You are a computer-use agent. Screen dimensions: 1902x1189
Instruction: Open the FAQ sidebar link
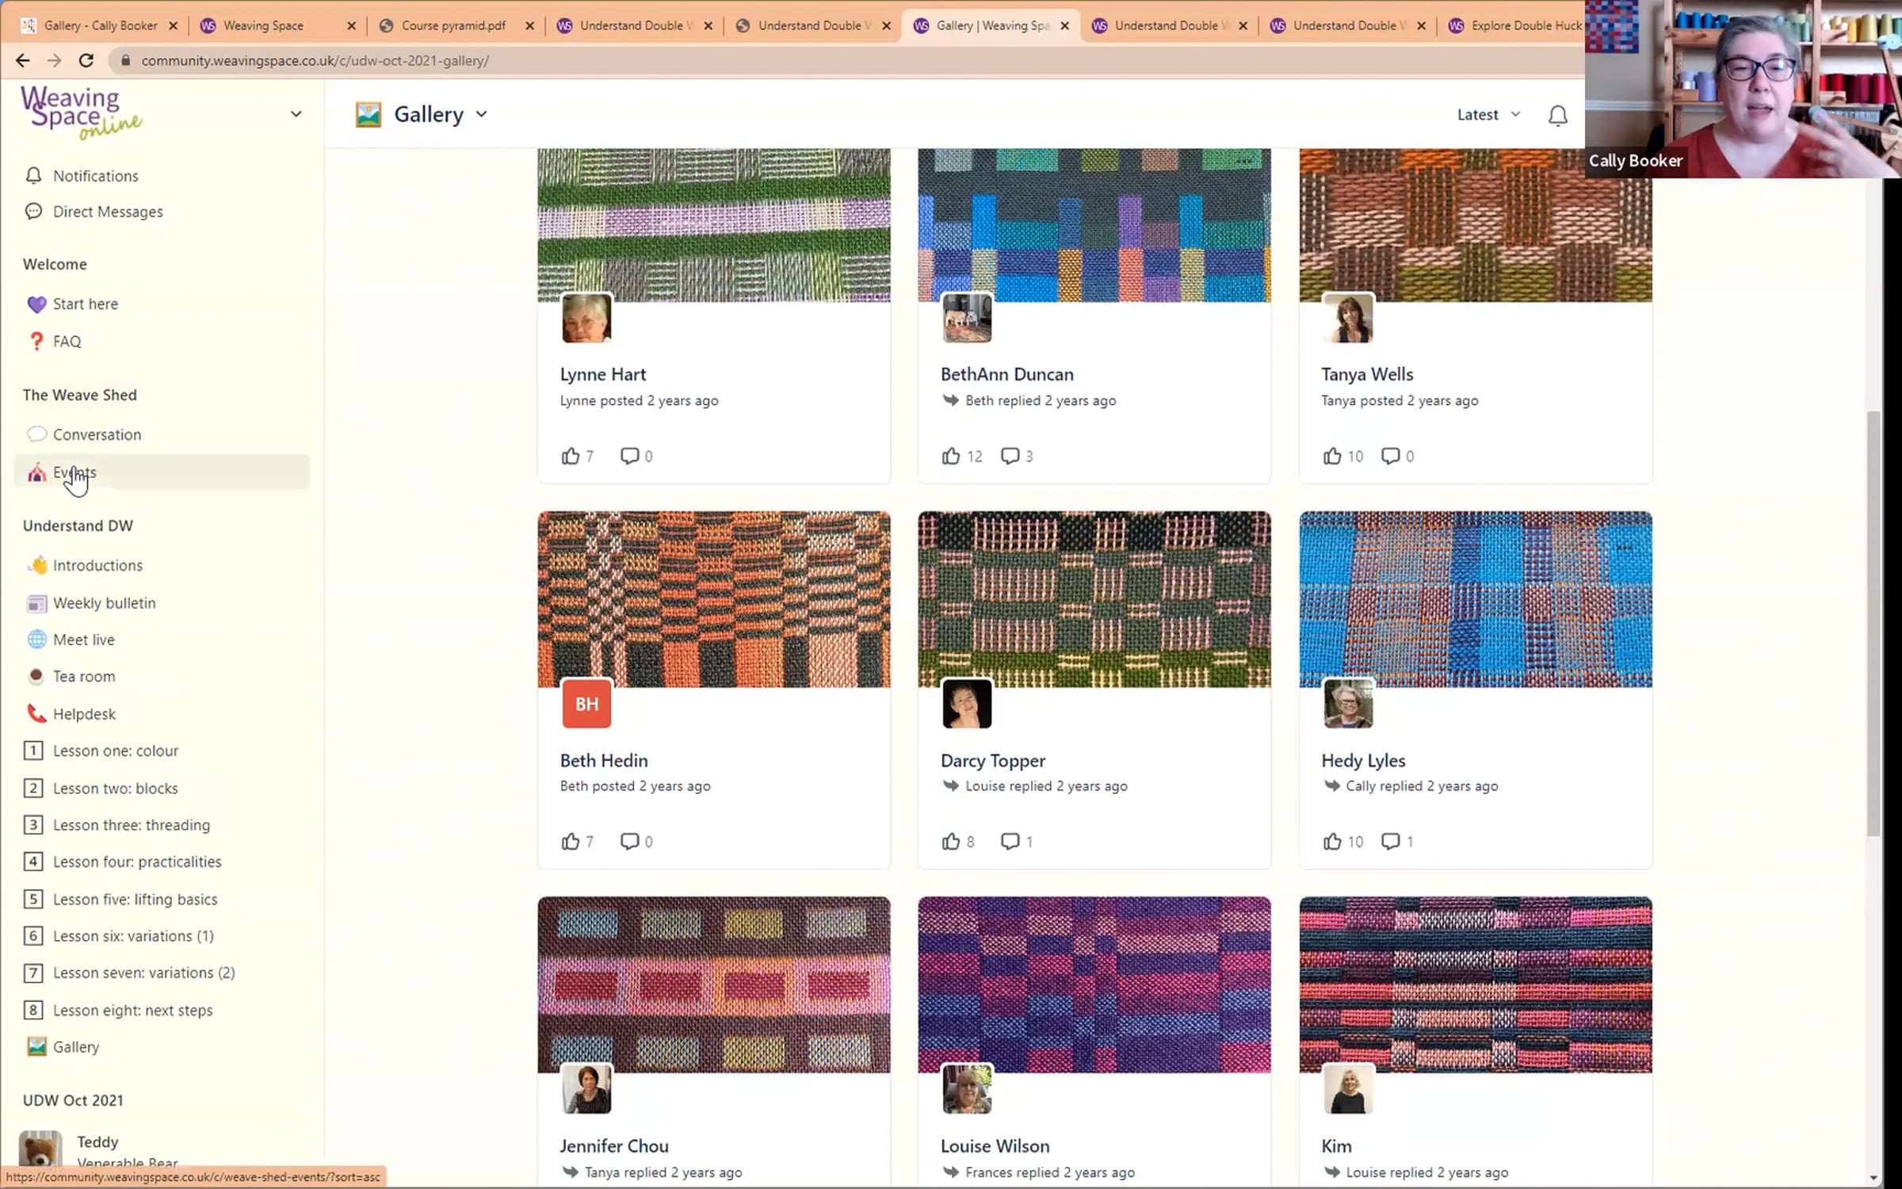162,342
